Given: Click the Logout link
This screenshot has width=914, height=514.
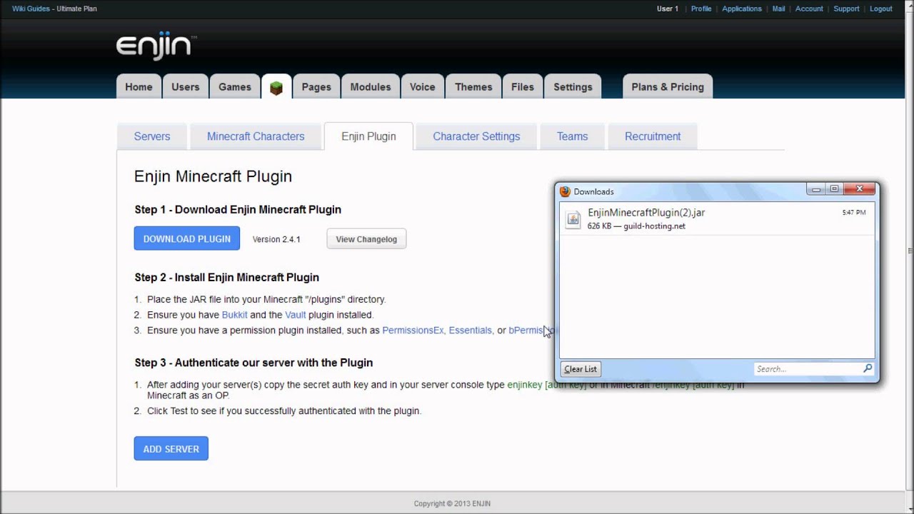Looking at the screenshot, I should (880, 9).
